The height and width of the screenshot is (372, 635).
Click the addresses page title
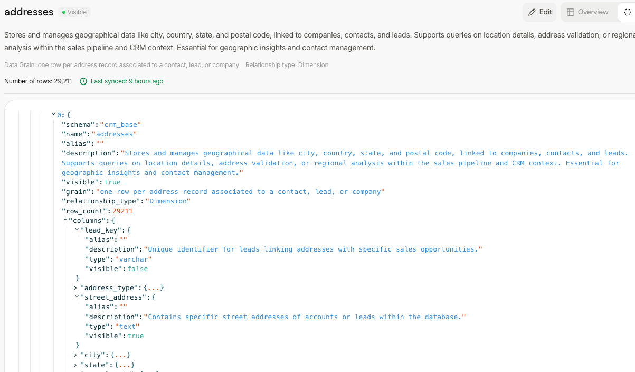coord(29,12)
